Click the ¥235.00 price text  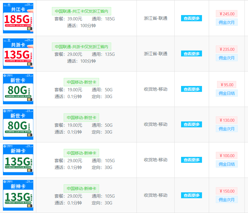(226, 49)
